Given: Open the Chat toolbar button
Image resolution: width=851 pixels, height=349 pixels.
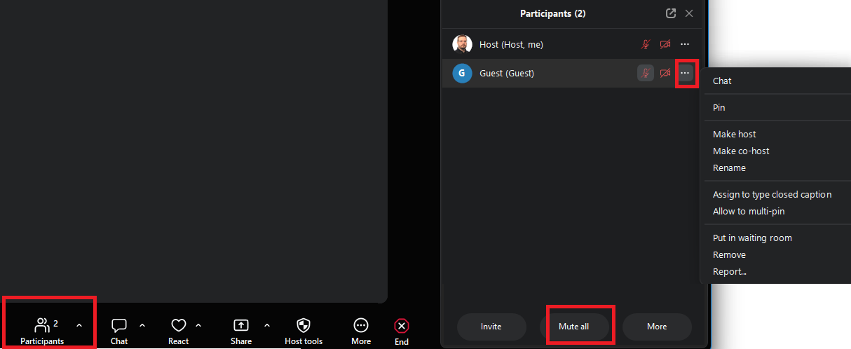Looking at the screenshot, I should tap(119, 330).
